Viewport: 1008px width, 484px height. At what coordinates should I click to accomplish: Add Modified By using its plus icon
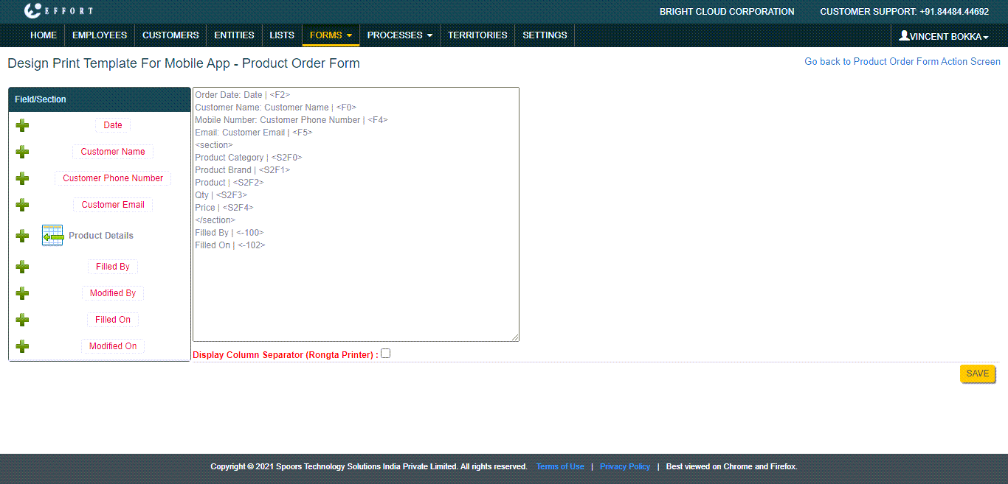point(23,293)
